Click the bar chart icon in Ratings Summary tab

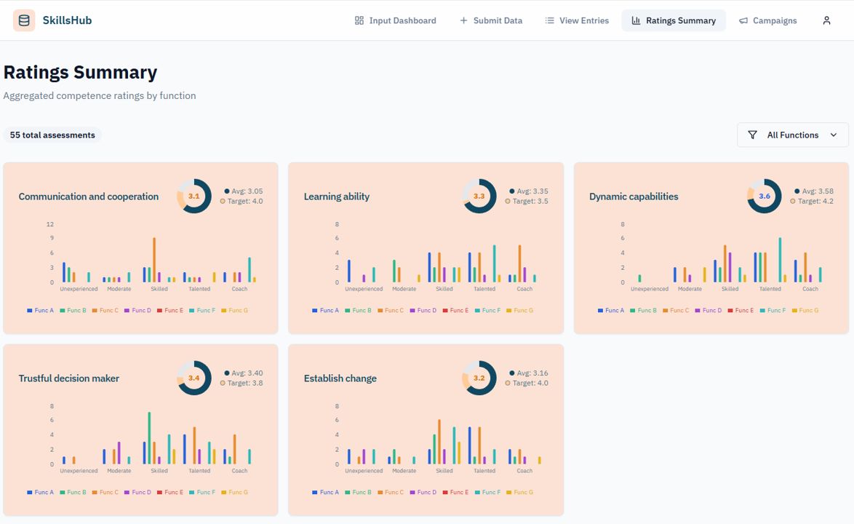pos(636,20)
